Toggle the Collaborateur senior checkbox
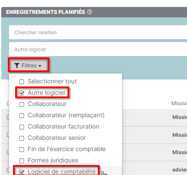187x175 pixels. coord(22,138)
